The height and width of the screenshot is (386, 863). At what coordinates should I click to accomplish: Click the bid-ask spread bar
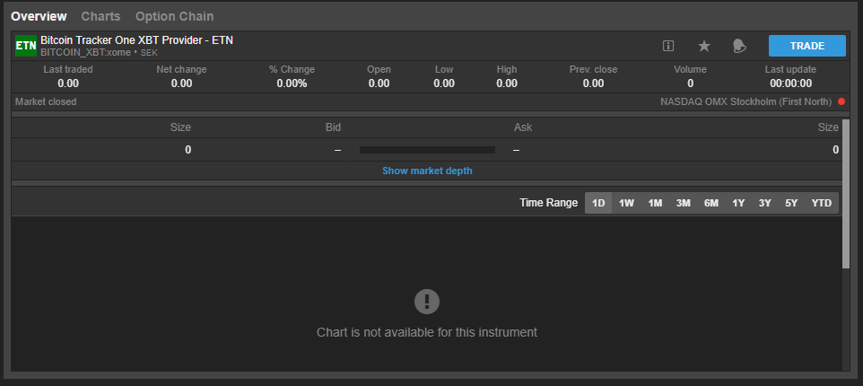pos(427,150)
